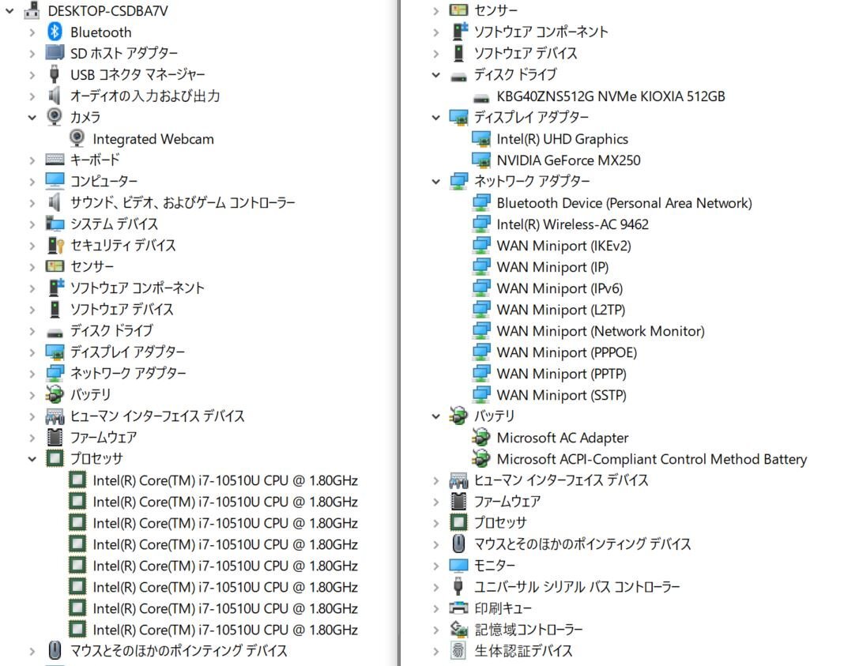Expand the サウンド、ビデオ、およびゲーム コントローラー node

click(x=32, y=202)
